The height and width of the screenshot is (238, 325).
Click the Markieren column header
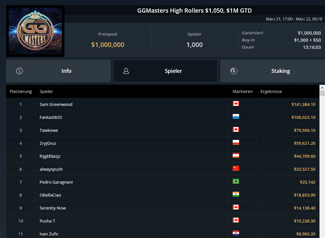click(x=242, y=91)
